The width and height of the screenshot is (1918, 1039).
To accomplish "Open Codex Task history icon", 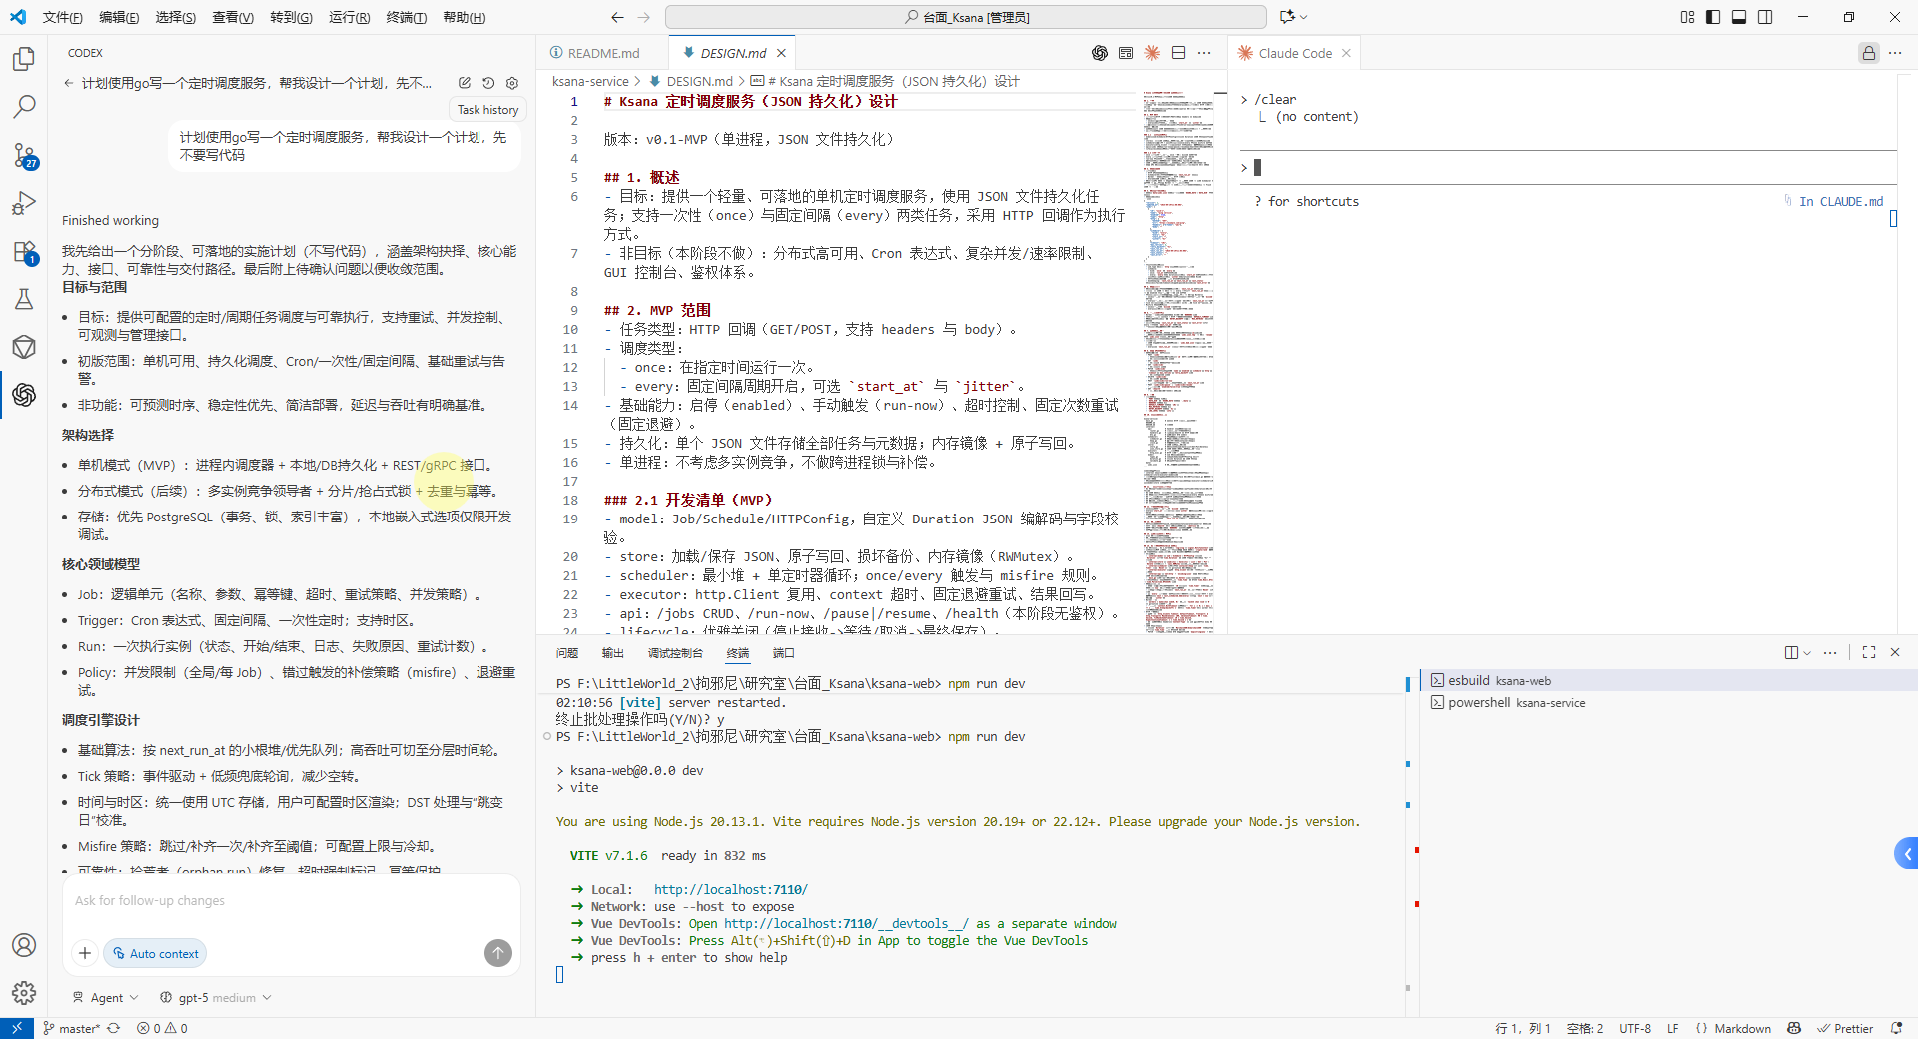I will pos(488,83).
